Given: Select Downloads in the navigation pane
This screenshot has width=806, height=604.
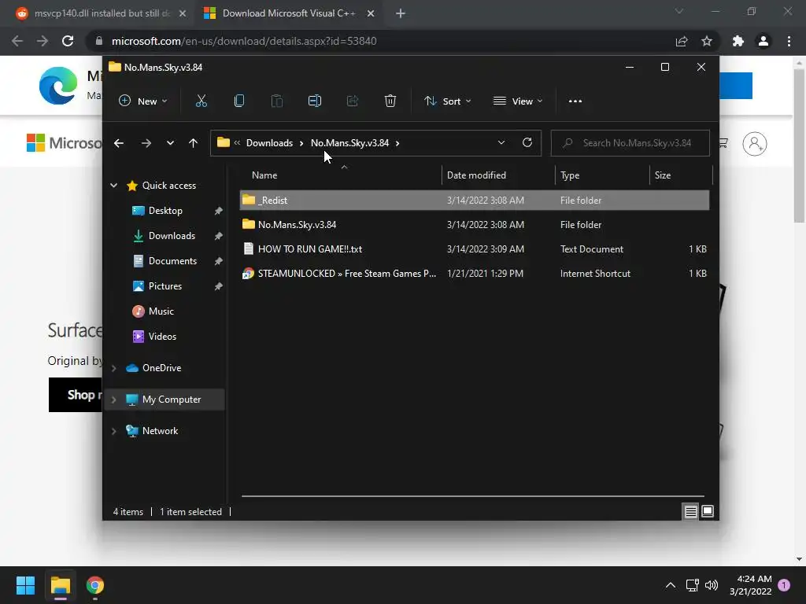Looking at the screenshot, I should (x=172, y=236).
